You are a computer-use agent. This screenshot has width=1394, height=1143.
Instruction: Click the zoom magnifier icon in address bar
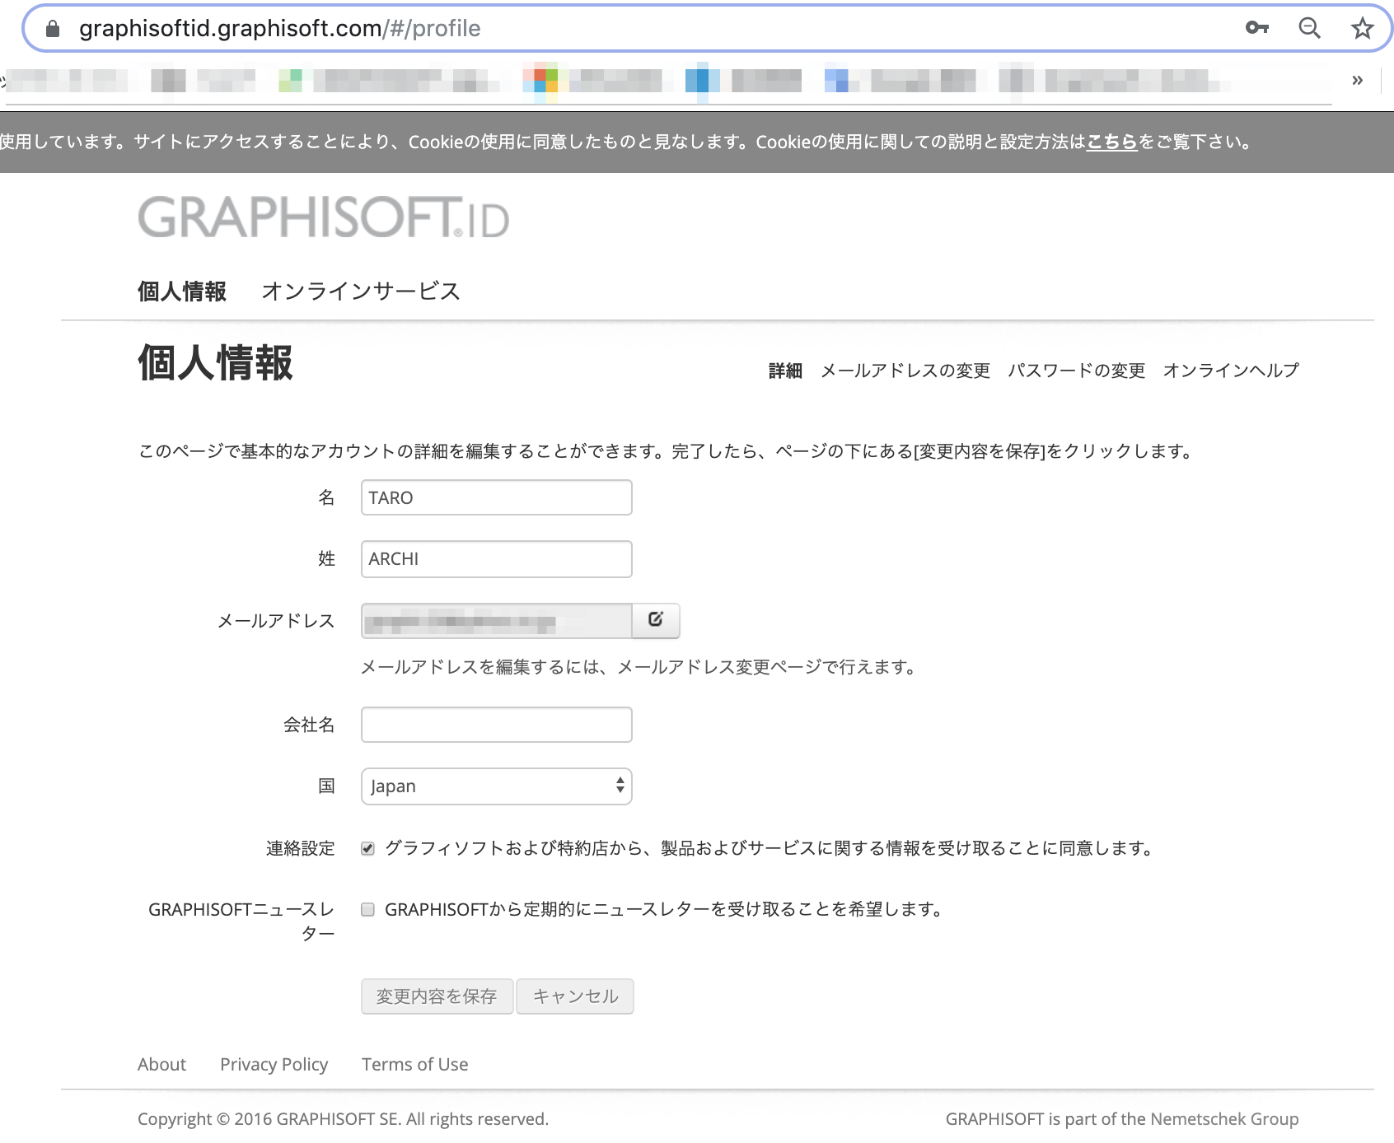1309,28
